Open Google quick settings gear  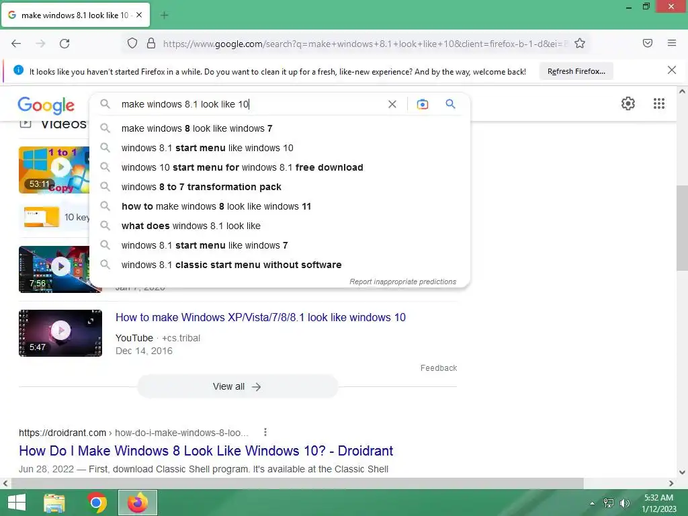(628, 103)
